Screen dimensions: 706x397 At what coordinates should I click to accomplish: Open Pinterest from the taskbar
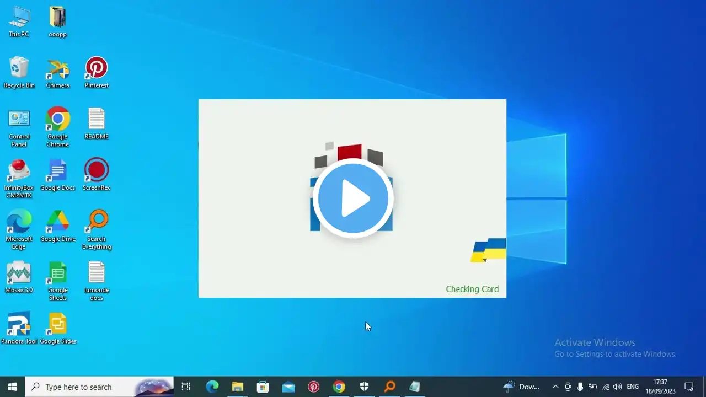(x=313, y=387)
